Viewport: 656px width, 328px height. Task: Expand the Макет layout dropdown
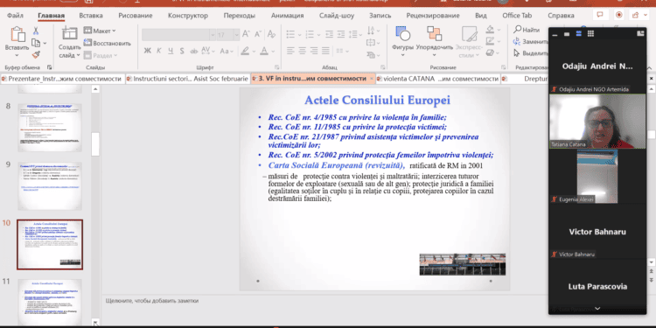coord(100,31)
